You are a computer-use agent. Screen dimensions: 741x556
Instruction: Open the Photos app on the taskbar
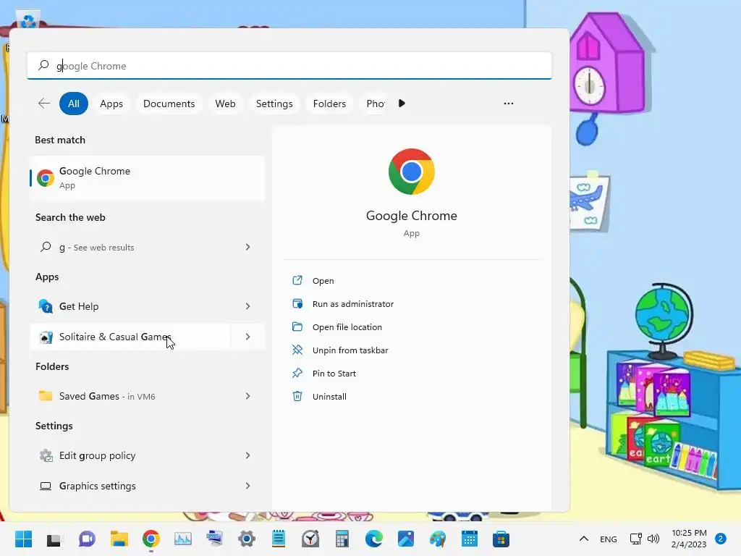coord(406,539)
